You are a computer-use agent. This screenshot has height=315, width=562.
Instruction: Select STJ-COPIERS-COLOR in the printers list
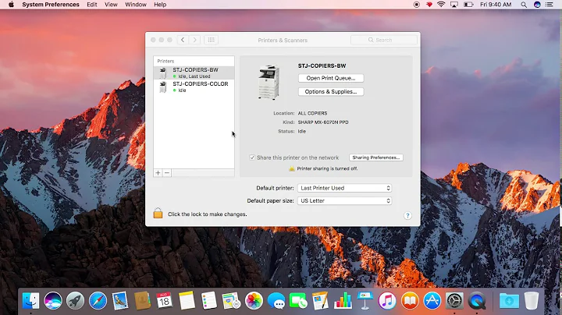[194, 87]
